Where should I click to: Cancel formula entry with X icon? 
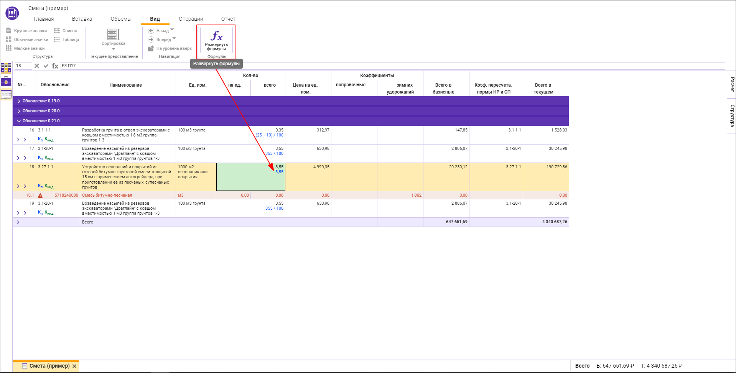[37, 66]
